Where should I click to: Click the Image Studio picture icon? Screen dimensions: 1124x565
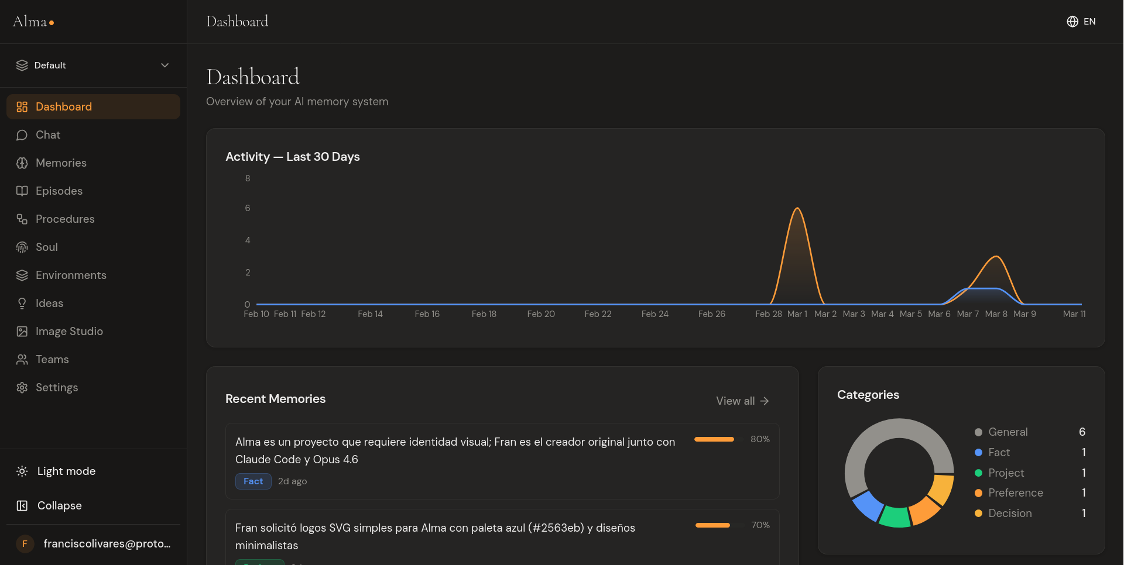[22, 331]
